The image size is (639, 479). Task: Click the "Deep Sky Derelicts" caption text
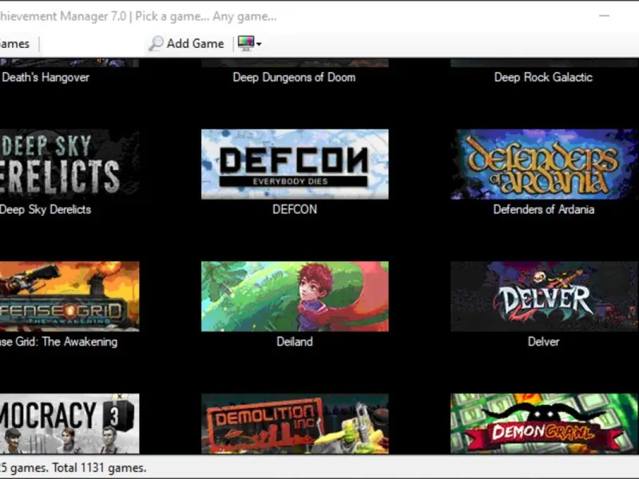(x=46, y=209)
